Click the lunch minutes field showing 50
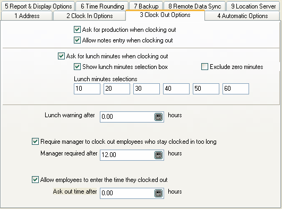 (206, 89)
